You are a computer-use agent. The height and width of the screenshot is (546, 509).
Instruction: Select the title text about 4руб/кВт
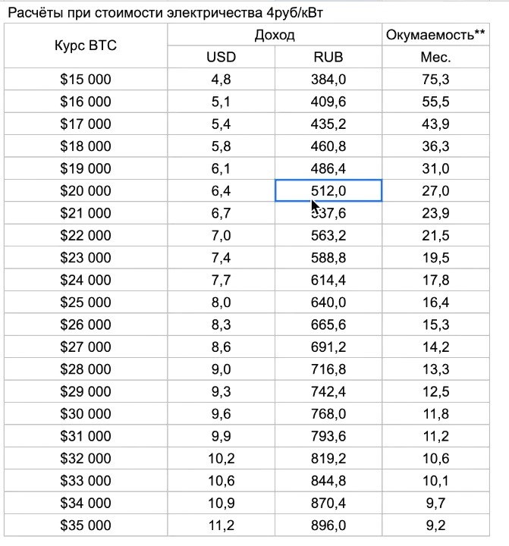[x=165, y=13]
